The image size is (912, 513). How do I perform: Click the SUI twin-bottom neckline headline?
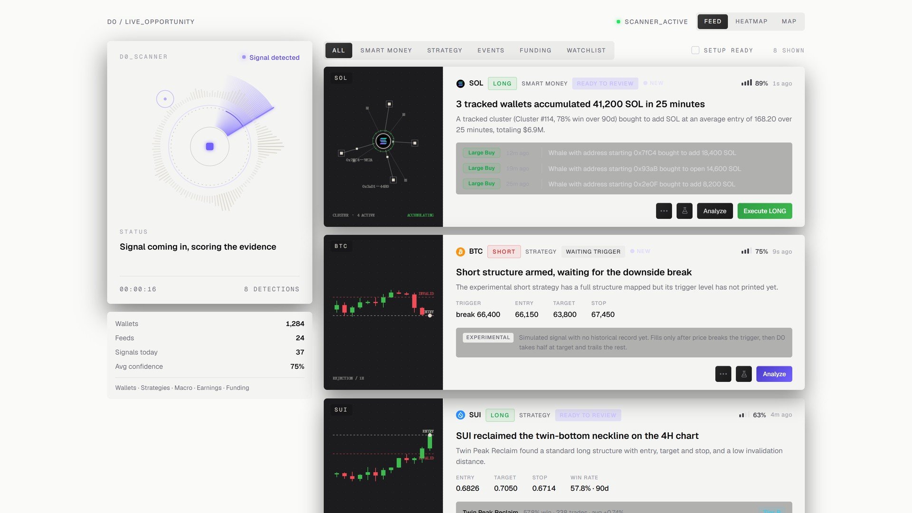tap(577, 436)
